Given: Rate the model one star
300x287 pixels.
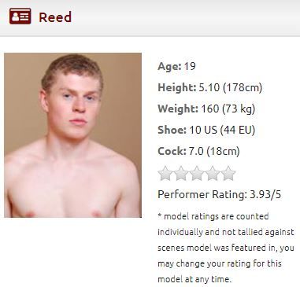Looking at the screenshot, I should point(165,174).
